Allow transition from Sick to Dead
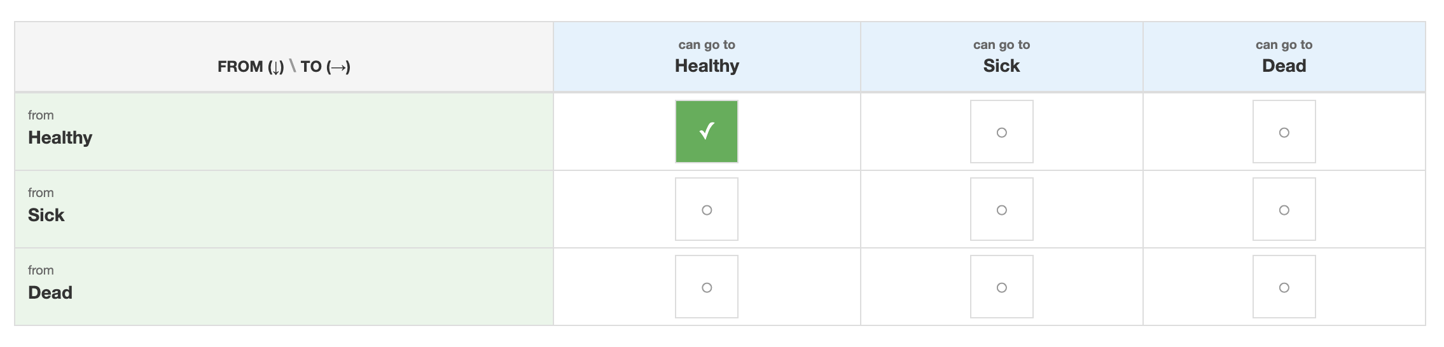This screenshot has height=347, width=1444. tap(1284, 209)
